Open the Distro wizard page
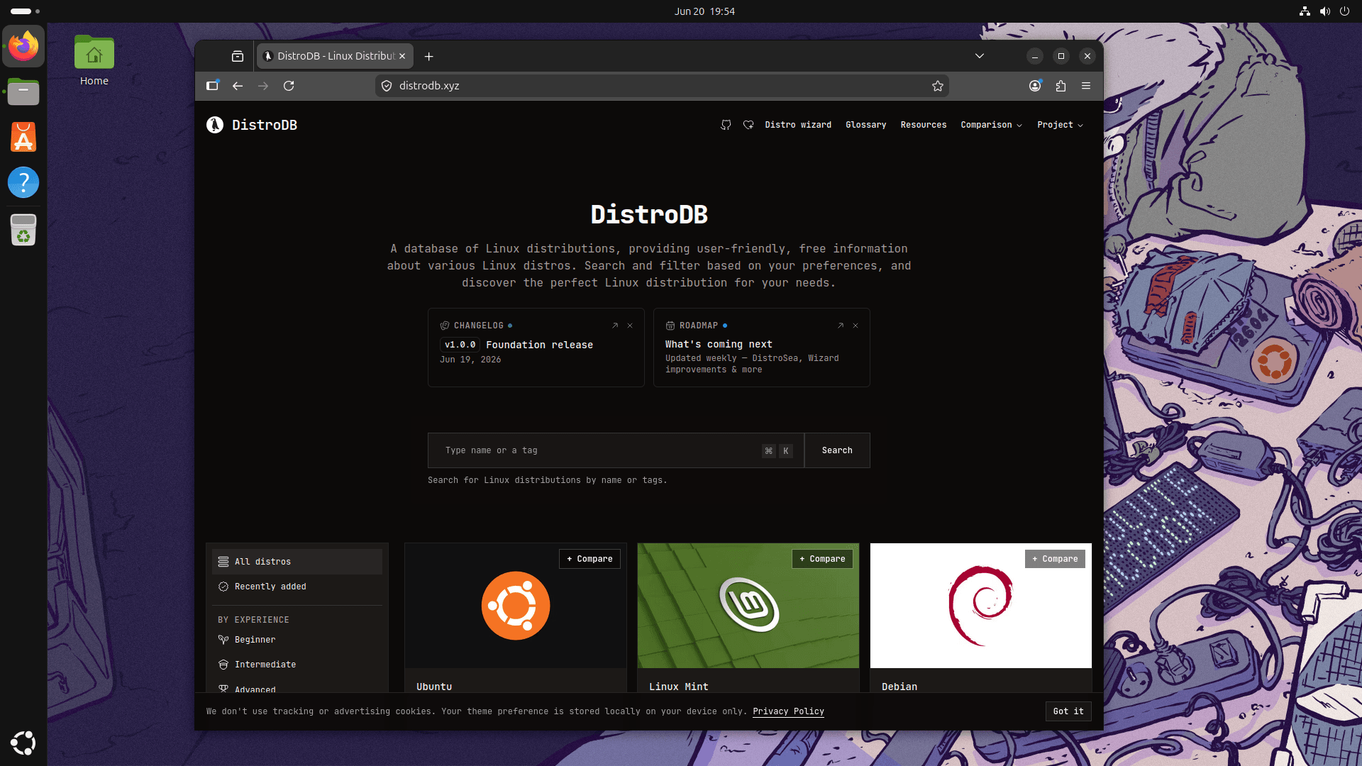The image size is (1362, 766). 798,125
